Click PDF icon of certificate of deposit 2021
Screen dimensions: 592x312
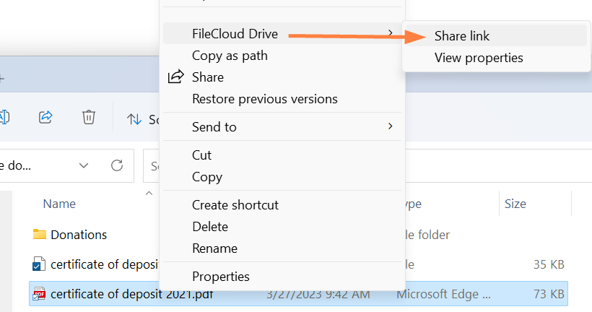coord(40,294)
